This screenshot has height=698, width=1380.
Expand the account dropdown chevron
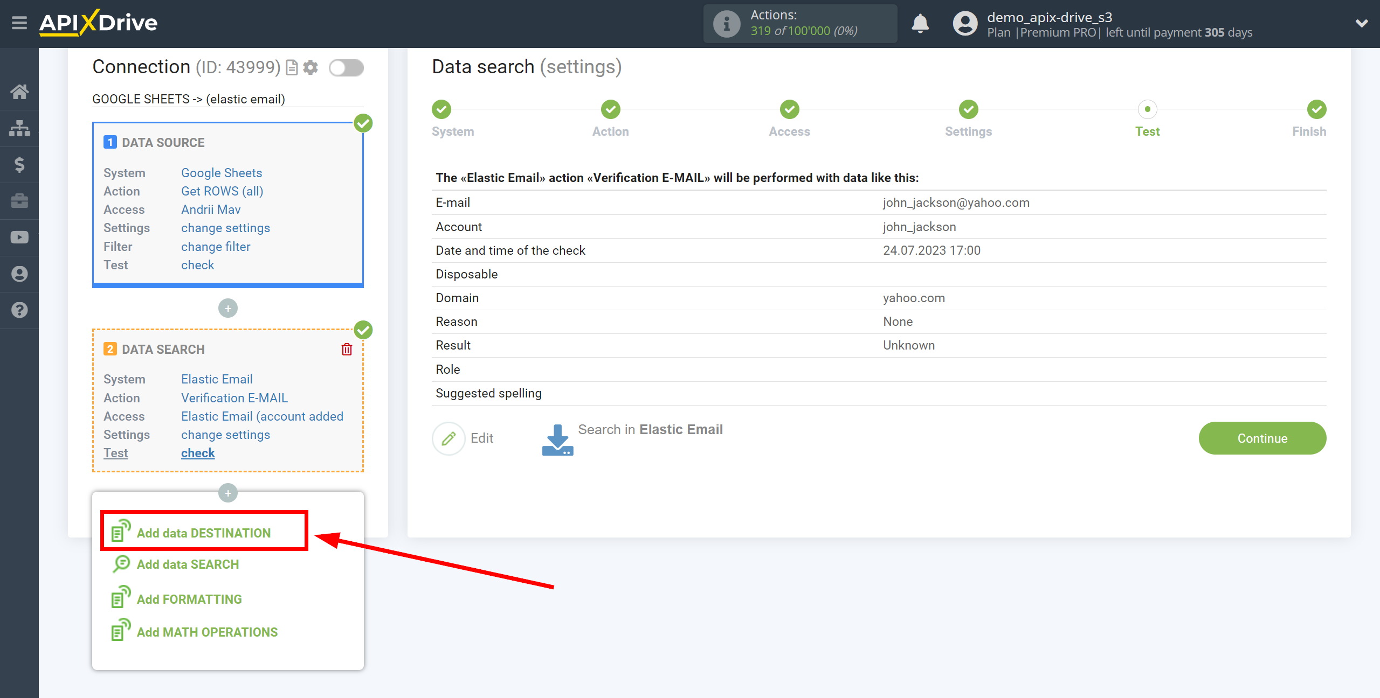[1362, 24]
